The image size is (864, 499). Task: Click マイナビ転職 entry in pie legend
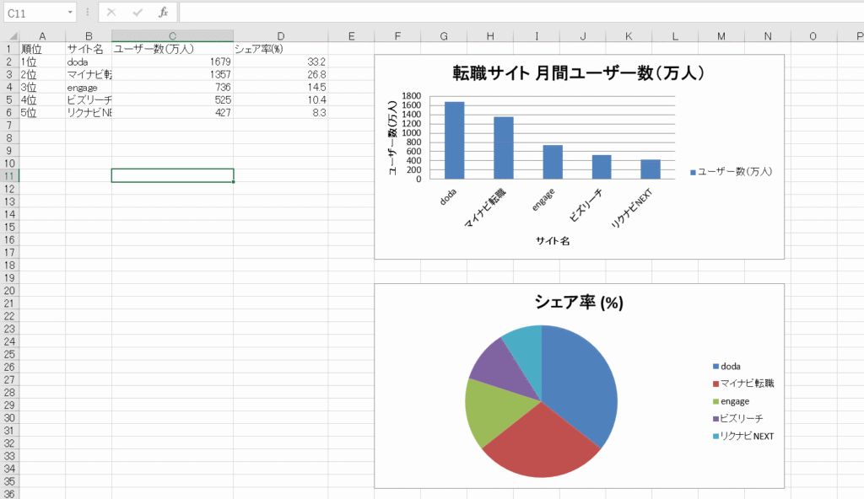tap(743, 384)
